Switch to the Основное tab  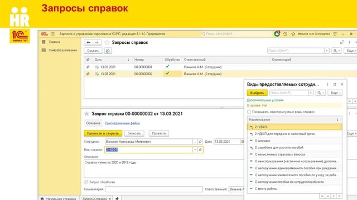(x=93, y=123)
